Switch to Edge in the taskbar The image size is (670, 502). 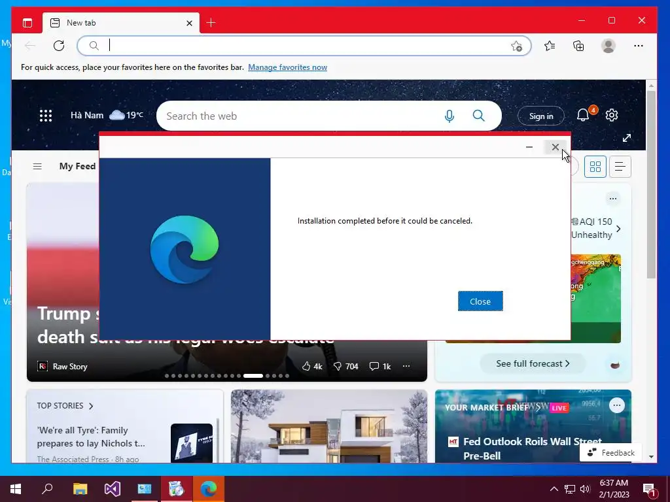(x=209, y=489)
